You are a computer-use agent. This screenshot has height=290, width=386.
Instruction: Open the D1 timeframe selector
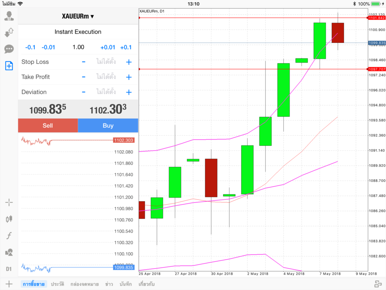pyautogui.click(x=9, y=269)
